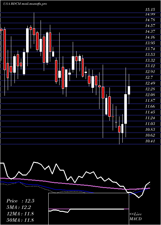161x225 pixels.
Task: Click the 12MA : 11.8 readout
Action: pos(20,213)
